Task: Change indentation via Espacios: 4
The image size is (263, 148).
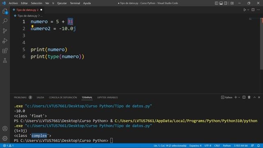Action: point(196,146)
